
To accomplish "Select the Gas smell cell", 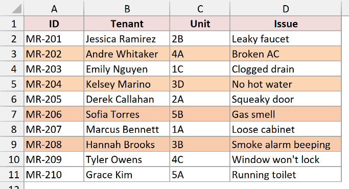I will (286, 114).
